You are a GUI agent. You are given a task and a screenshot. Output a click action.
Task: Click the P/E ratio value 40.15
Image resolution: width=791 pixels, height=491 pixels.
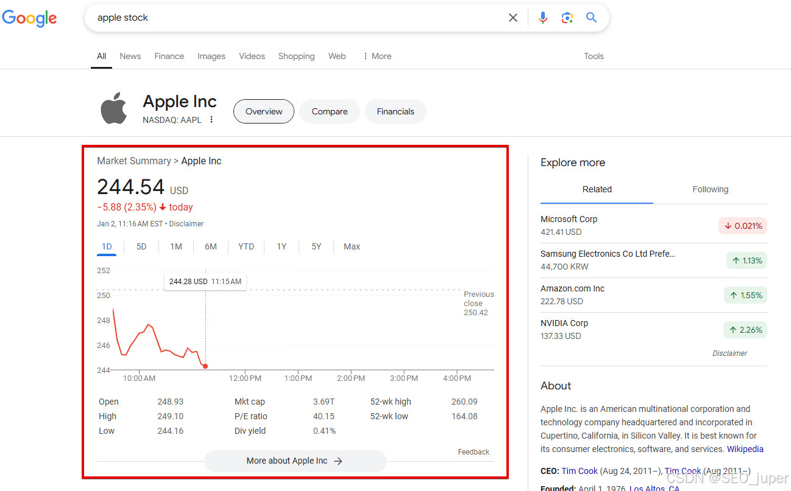click(x=324, y=416)
